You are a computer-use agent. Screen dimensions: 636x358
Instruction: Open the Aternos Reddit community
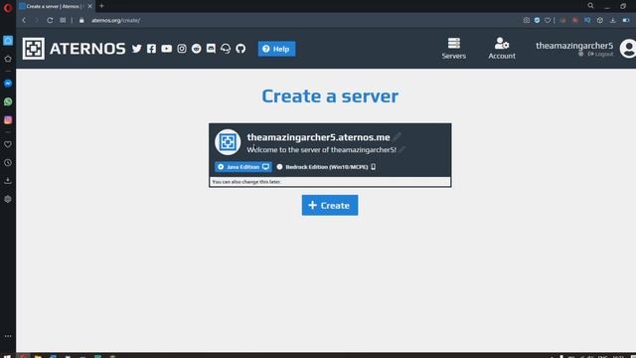tap(197, 49)
